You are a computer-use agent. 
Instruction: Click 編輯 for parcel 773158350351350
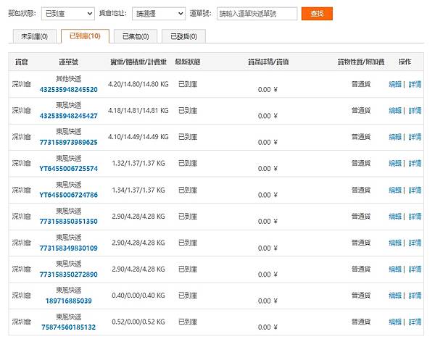point(395,216)
